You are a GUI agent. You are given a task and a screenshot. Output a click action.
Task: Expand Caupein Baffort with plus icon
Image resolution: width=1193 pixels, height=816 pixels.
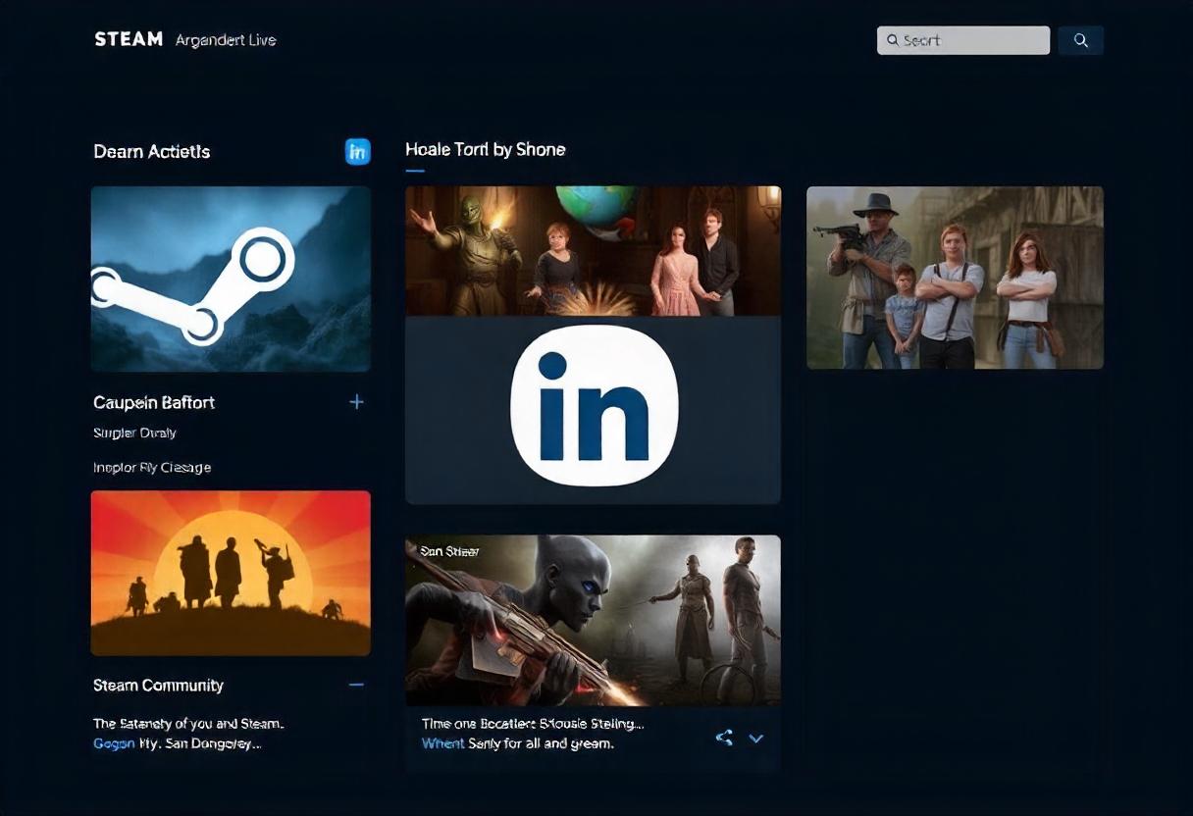tap(356, 402)
